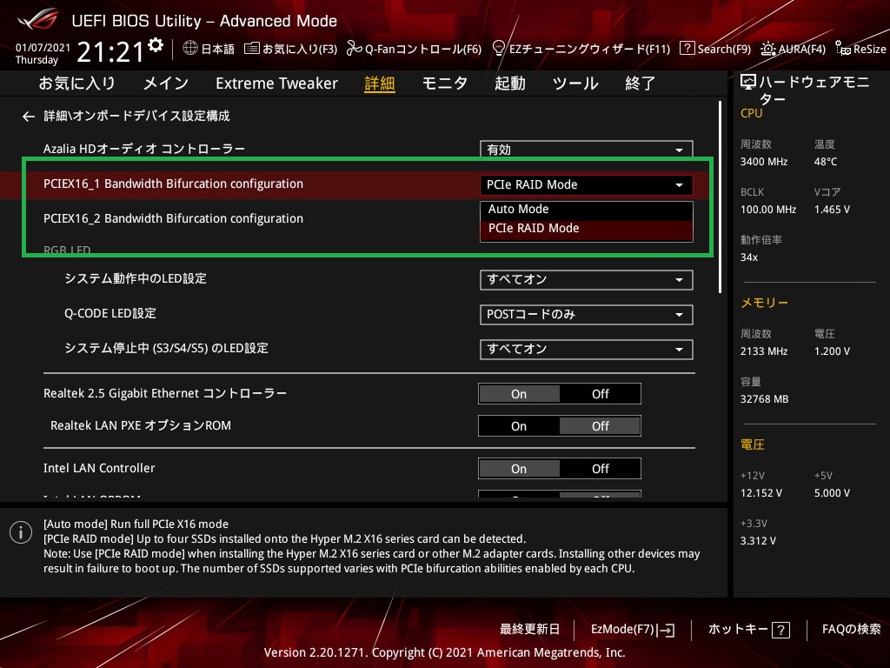Click 最終更新日 button
890x668 pixels.
(x=529, y=630)
